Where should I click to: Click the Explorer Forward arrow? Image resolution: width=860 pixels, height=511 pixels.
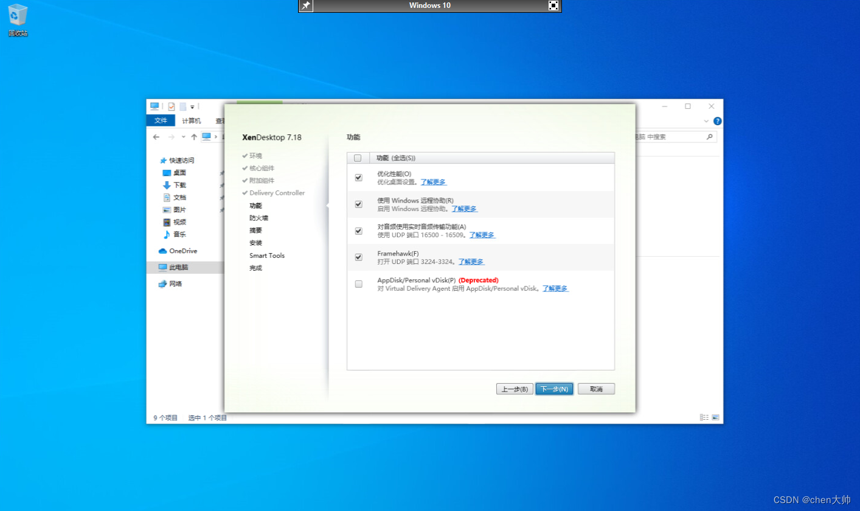click(172, 137)
